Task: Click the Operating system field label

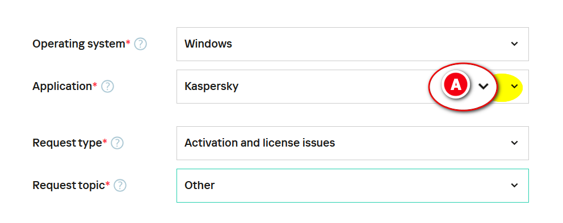Action: click(79, 44)
